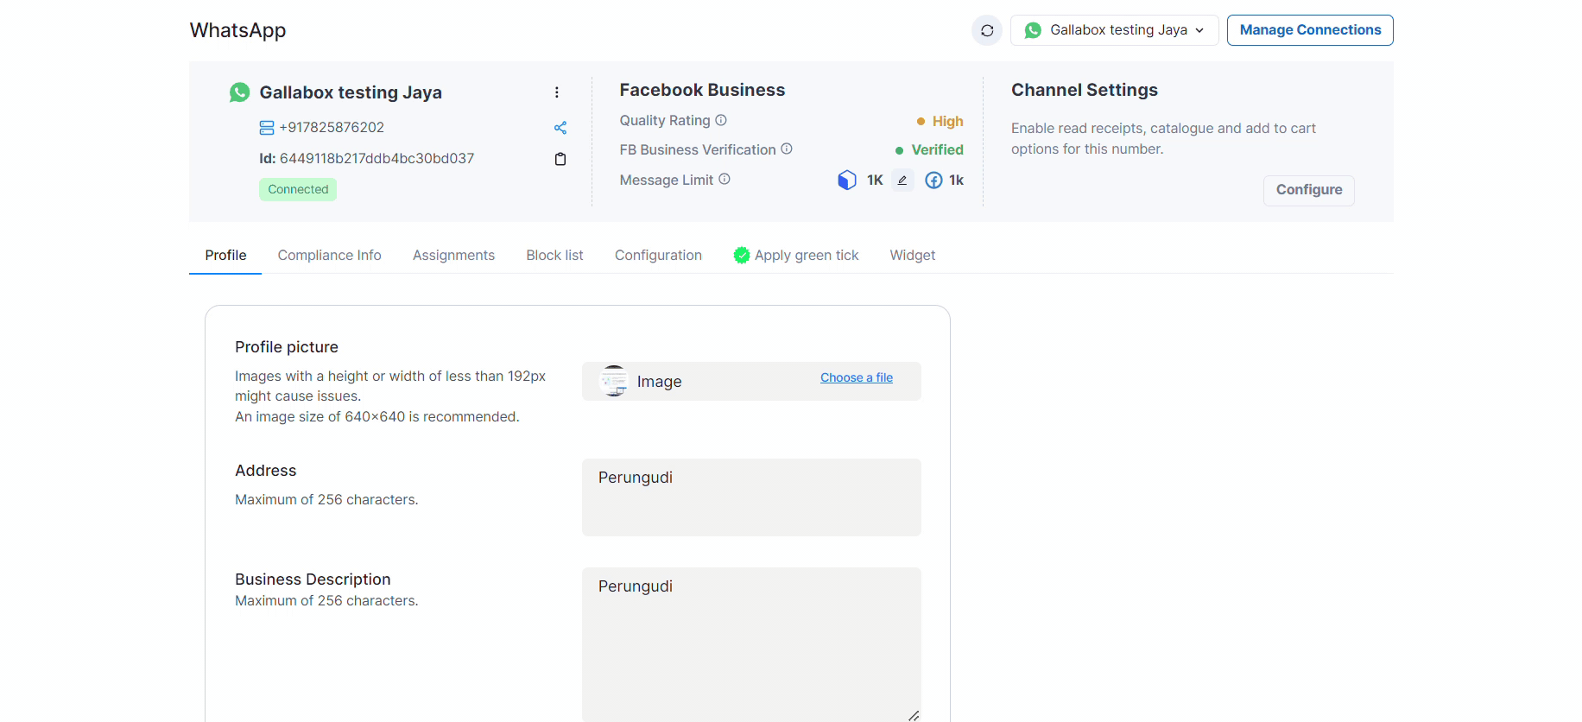Click the refresh connection icon
The width and height of the screenshot is (1582, 722).
(x=986, y=30)
